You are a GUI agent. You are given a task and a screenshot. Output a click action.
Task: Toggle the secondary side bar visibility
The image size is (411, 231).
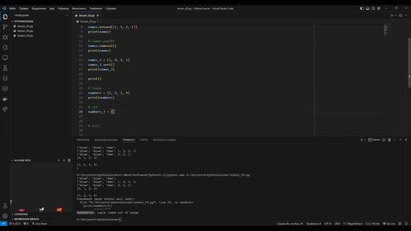pyautogui.click(x=373, y=8)
